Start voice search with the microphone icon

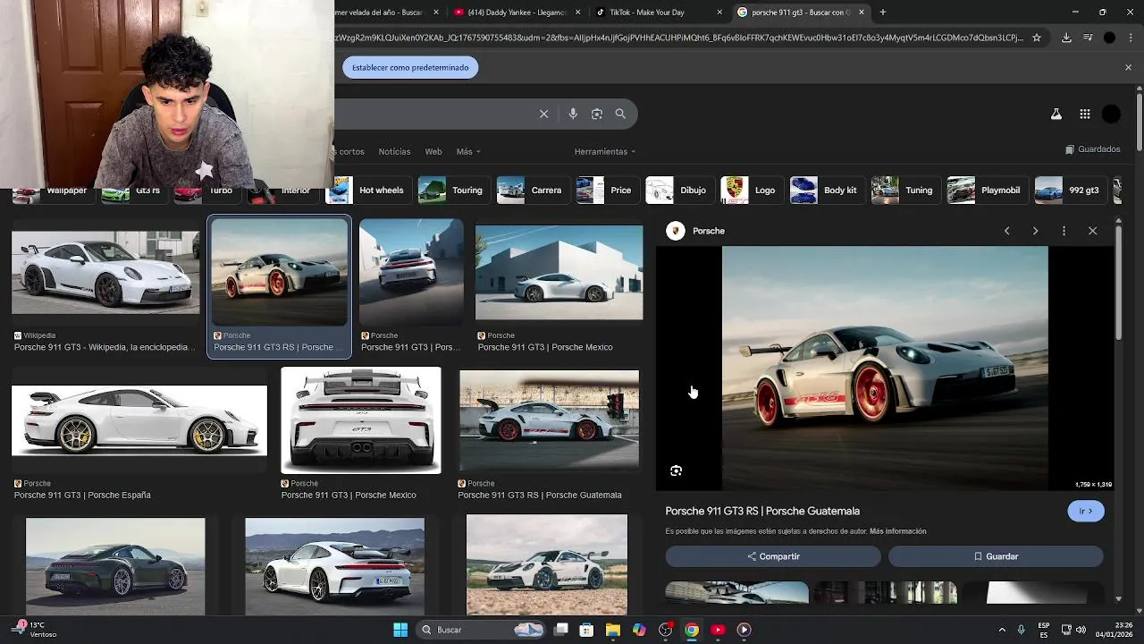pos(573,114)
